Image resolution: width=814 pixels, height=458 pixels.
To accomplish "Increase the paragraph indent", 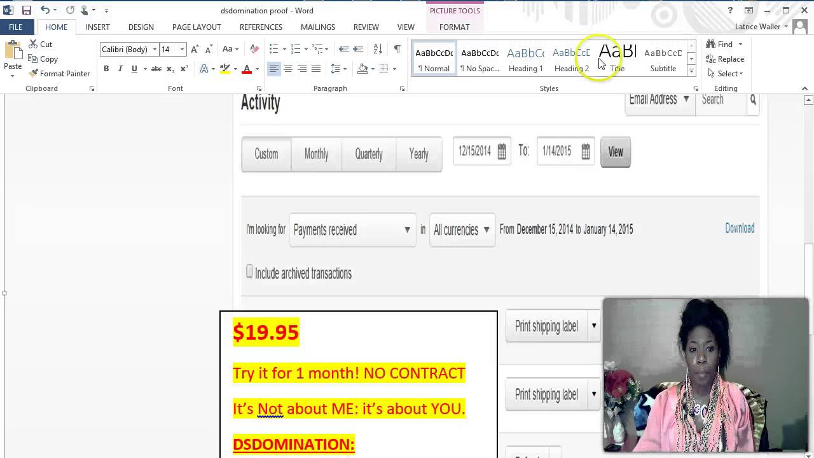I will pos(358,49).
